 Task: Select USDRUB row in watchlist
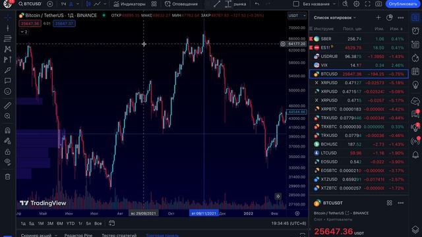[359, 57]
